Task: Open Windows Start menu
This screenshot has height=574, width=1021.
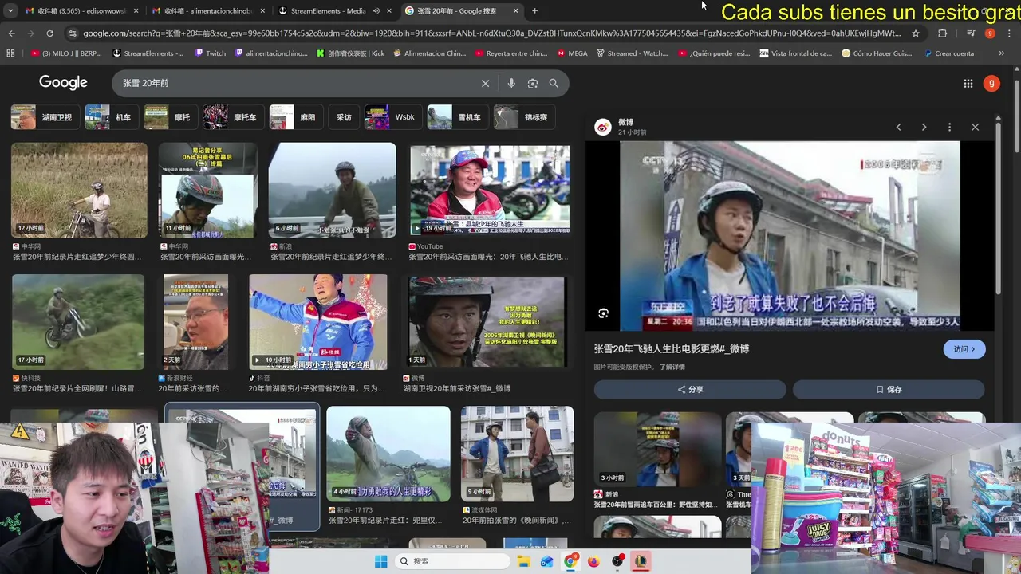Action: point(380,561)
